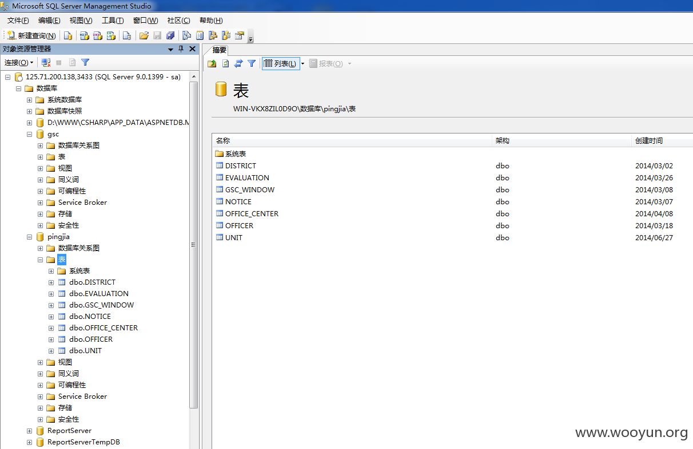
Task: Expand the 数据库快照 folder node
Action: tap(29, 111)
